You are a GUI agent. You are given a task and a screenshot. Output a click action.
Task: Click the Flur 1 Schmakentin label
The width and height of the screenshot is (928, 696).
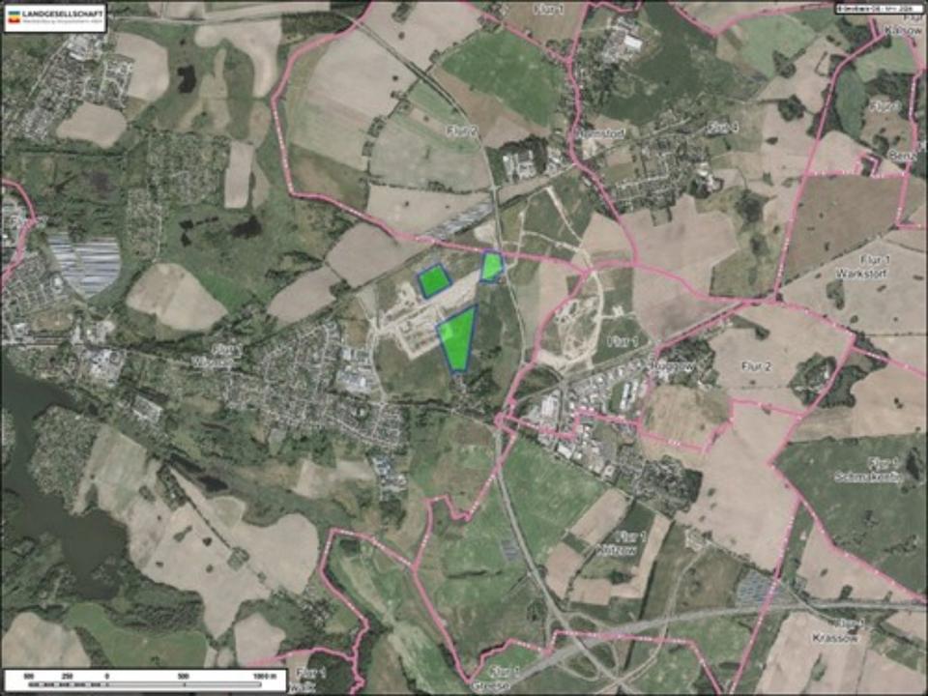coord(870,470)
